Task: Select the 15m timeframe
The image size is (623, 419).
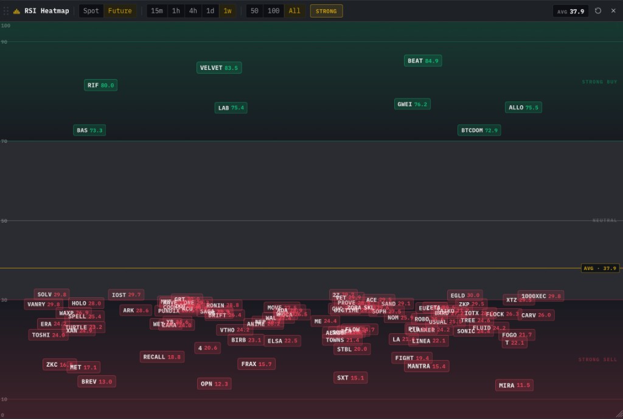Action: click(157, 11)
